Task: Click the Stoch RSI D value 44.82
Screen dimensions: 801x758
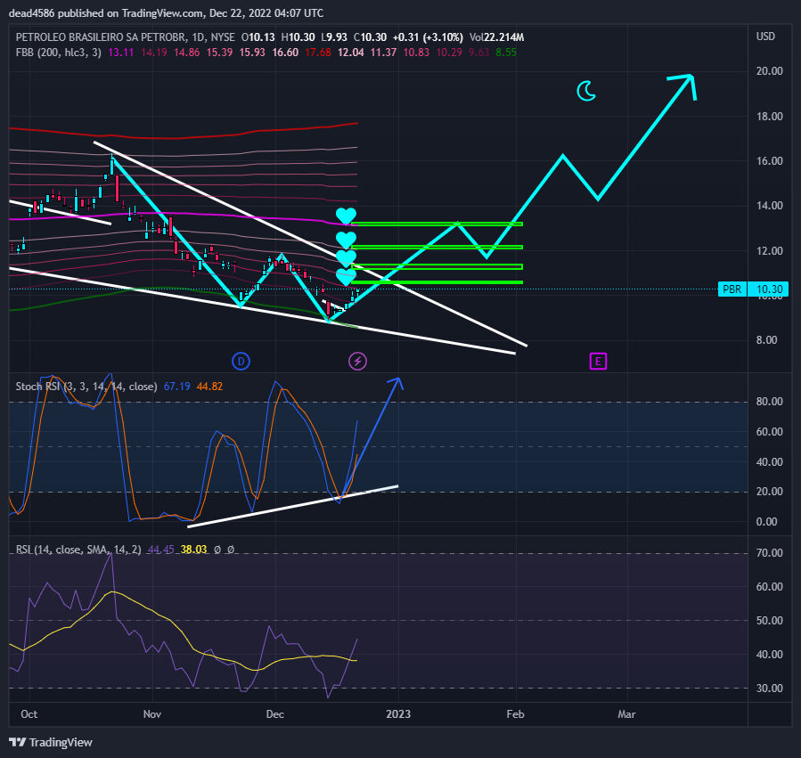Action: (x=209, y=387)
